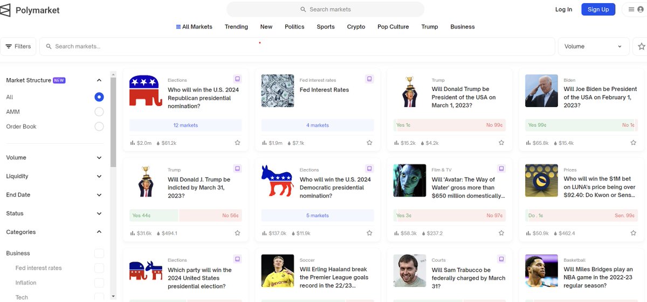This screenshot has height=302, width=647.
Task: Open the Sports tab
Action: click(326, 26)
